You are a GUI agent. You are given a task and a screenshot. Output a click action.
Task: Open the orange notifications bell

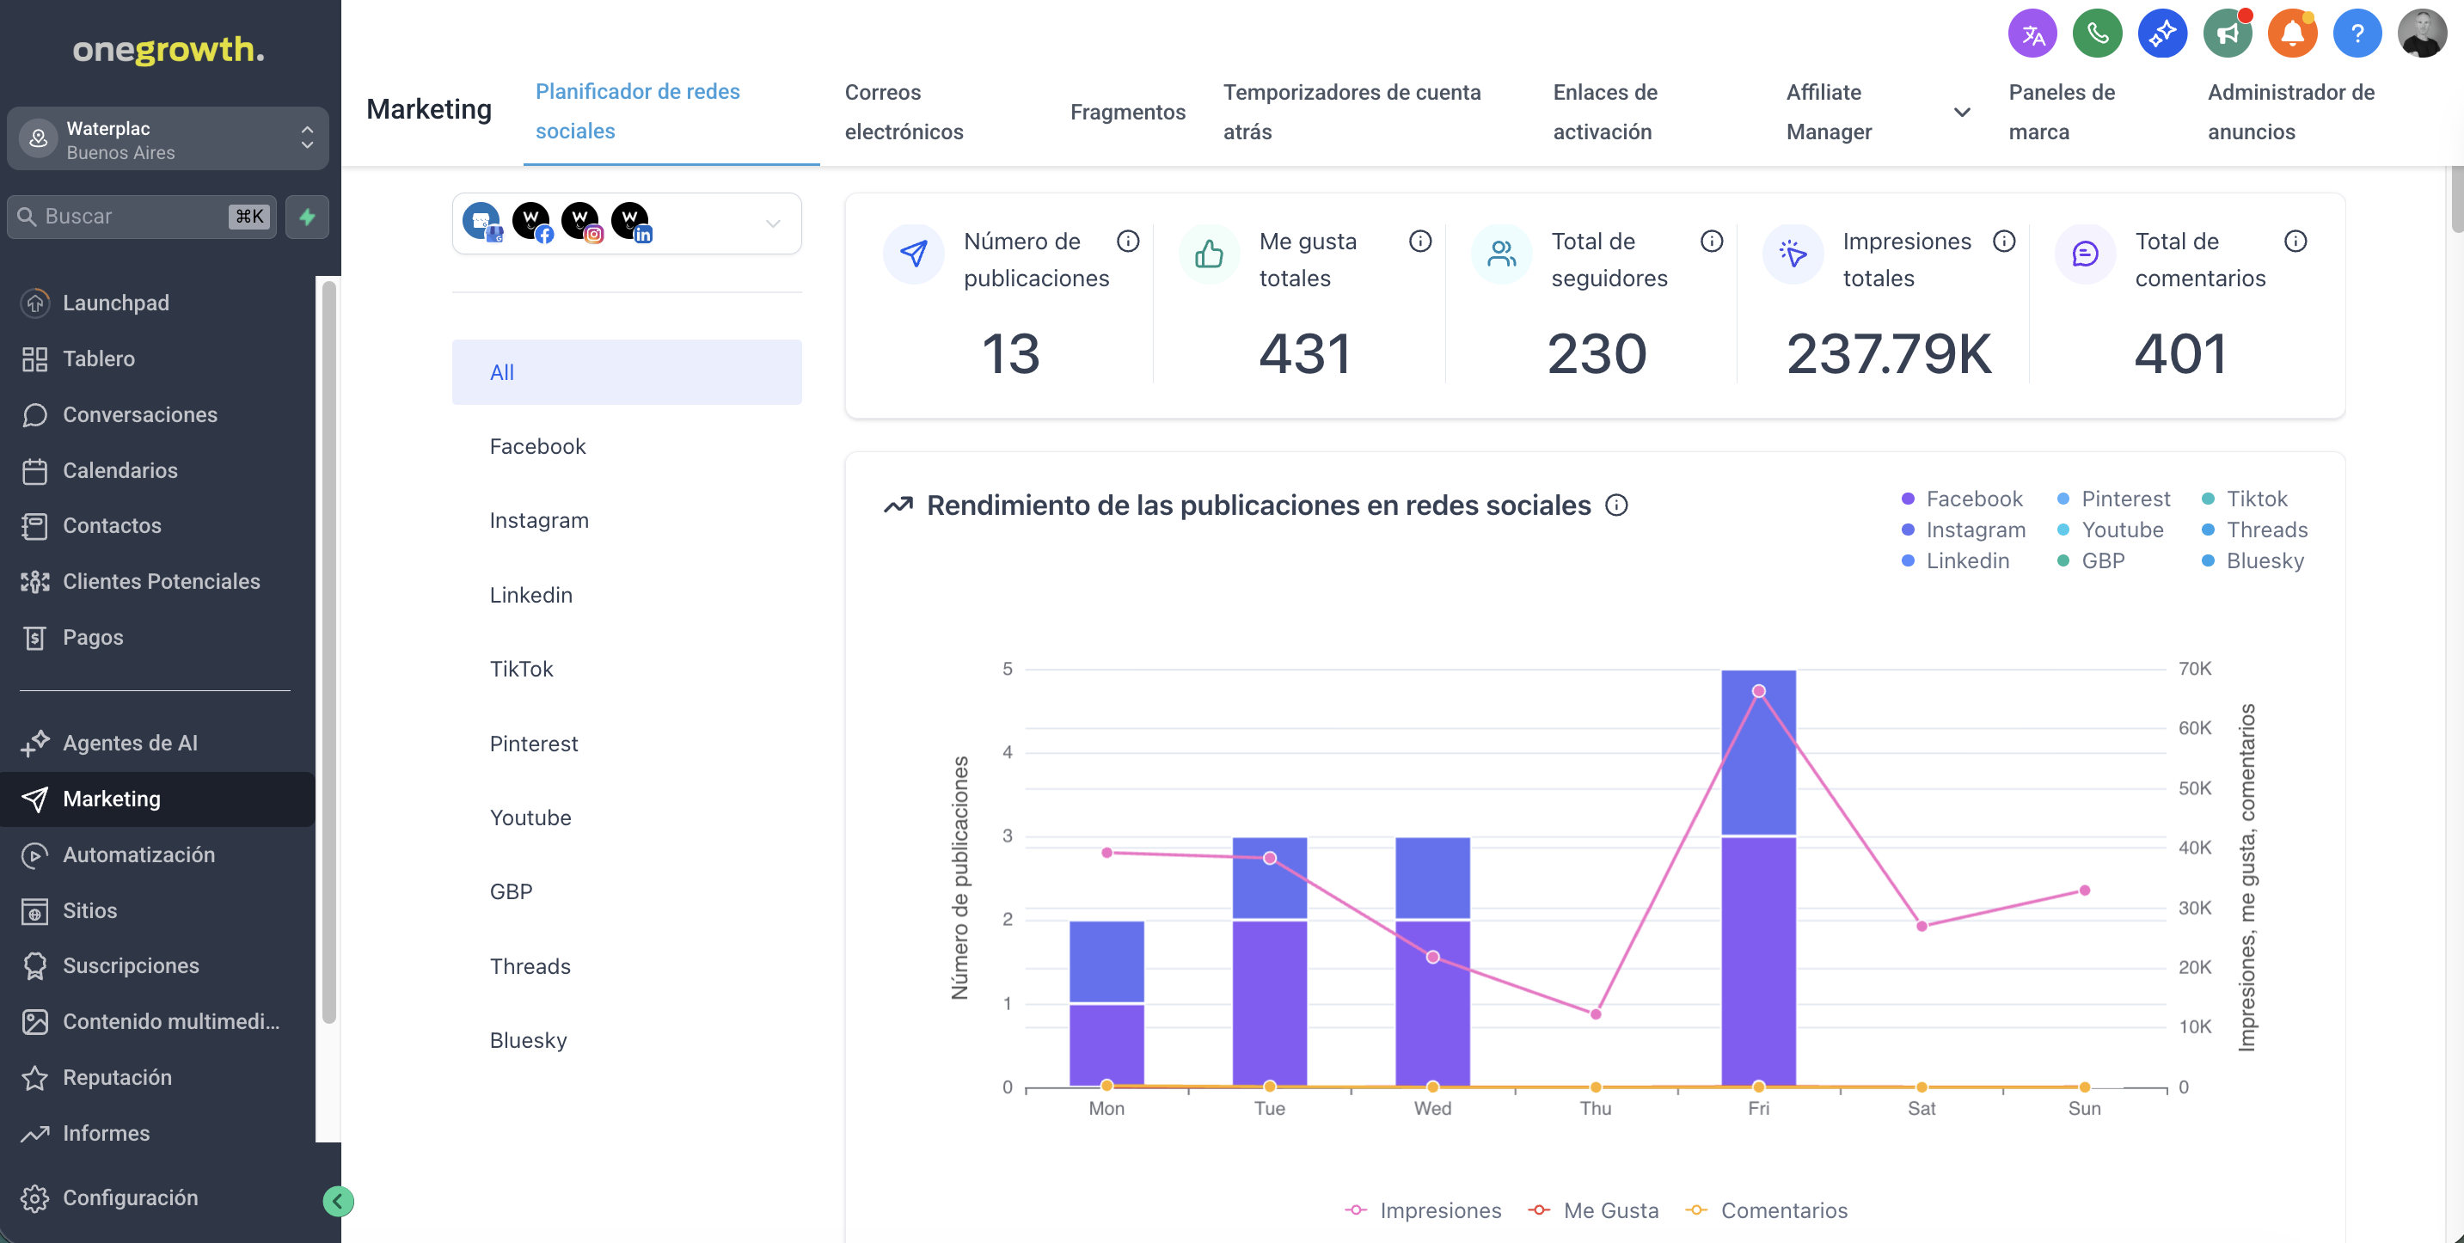[x=2292, y=34]
